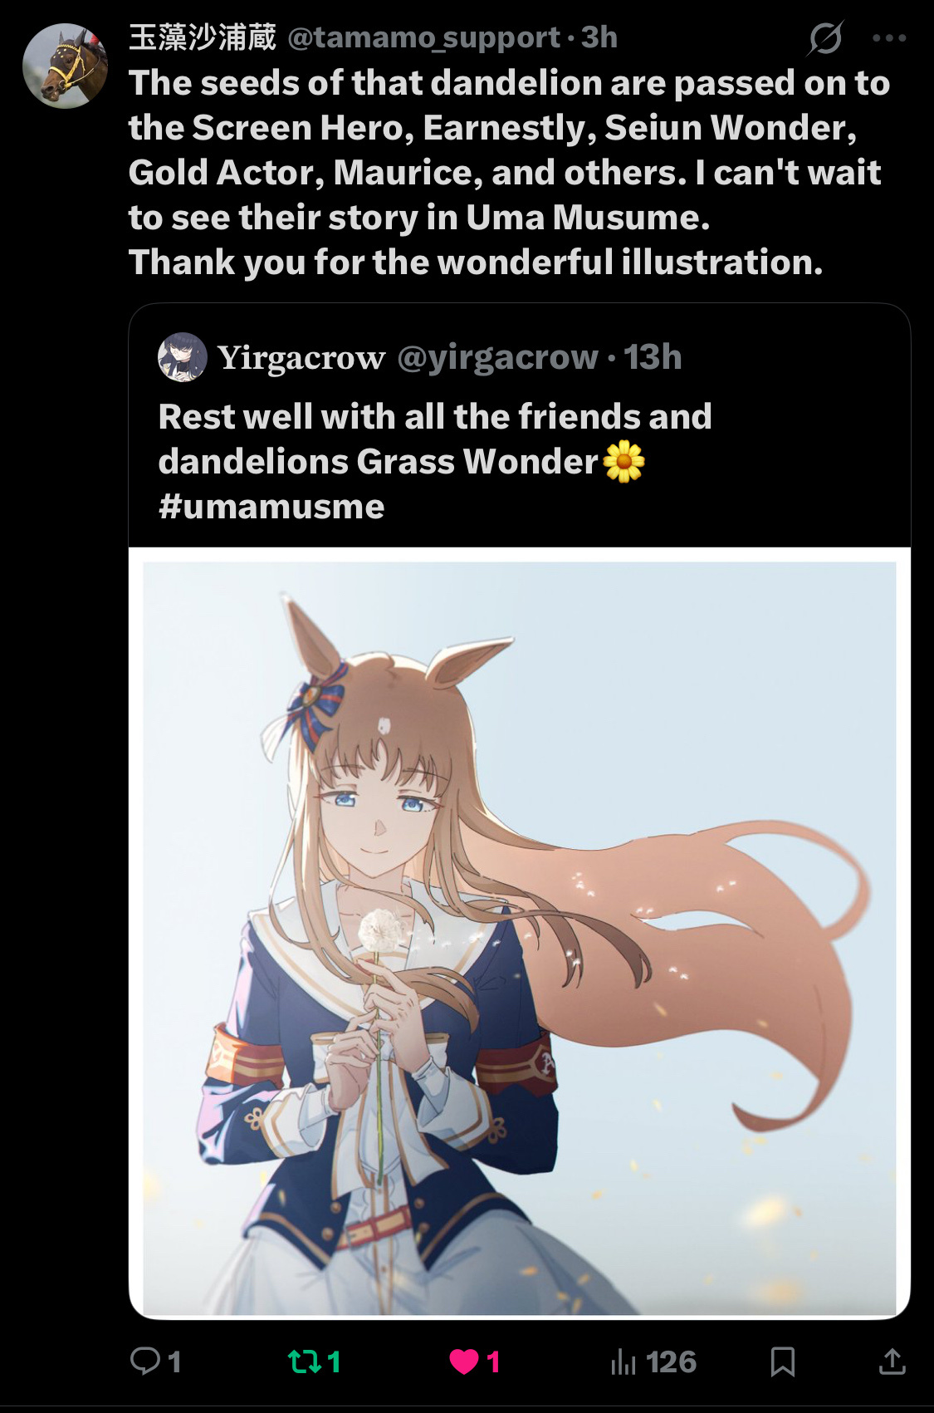Open the reply comment icon
Screen dimensions: 934x1413
coord(145,1361)
